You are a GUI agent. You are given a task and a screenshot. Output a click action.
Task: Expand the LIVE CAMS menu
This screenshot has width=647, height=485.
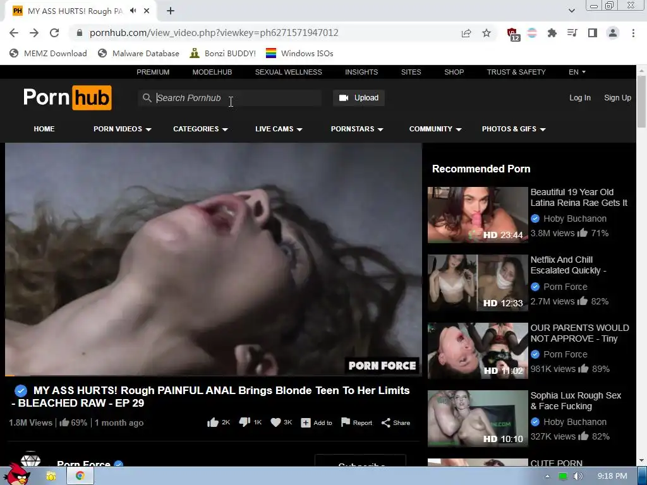point(279,129)
